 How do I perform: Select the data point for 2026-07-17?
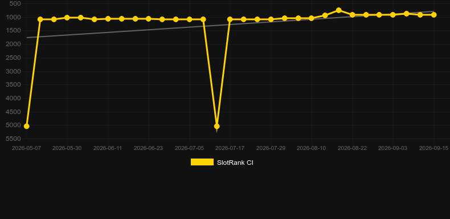click(x=230, y=19)
